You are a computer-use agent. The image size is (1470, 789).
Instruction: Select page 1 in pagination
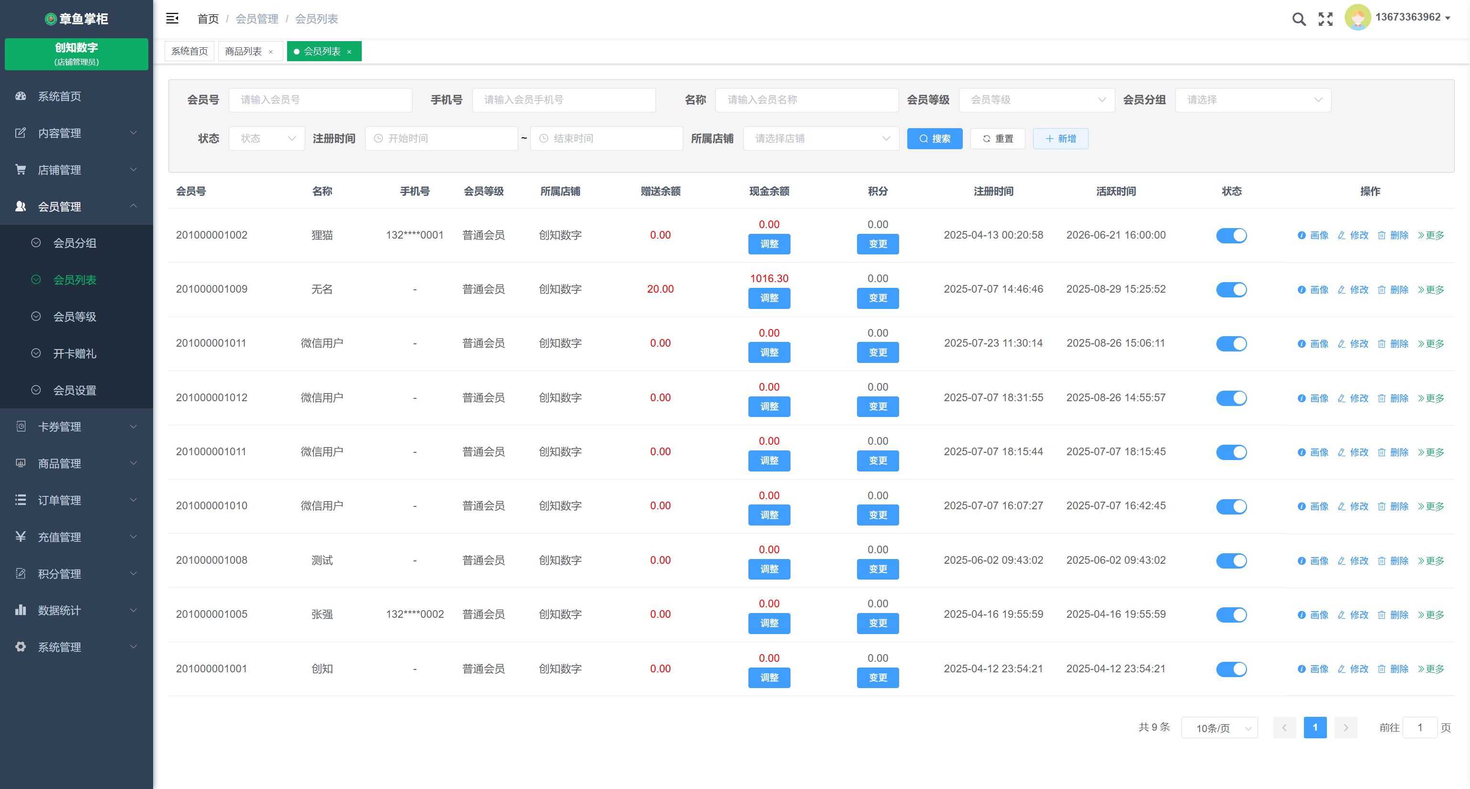[1315, 727]
